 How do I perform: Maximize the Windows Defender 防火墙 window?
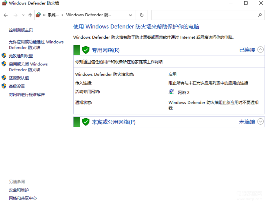[x=246, y=3]
